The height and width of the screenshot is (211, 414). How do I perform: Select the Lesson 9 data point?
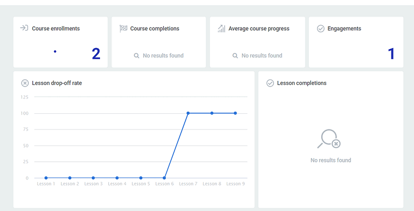point(235,113)
